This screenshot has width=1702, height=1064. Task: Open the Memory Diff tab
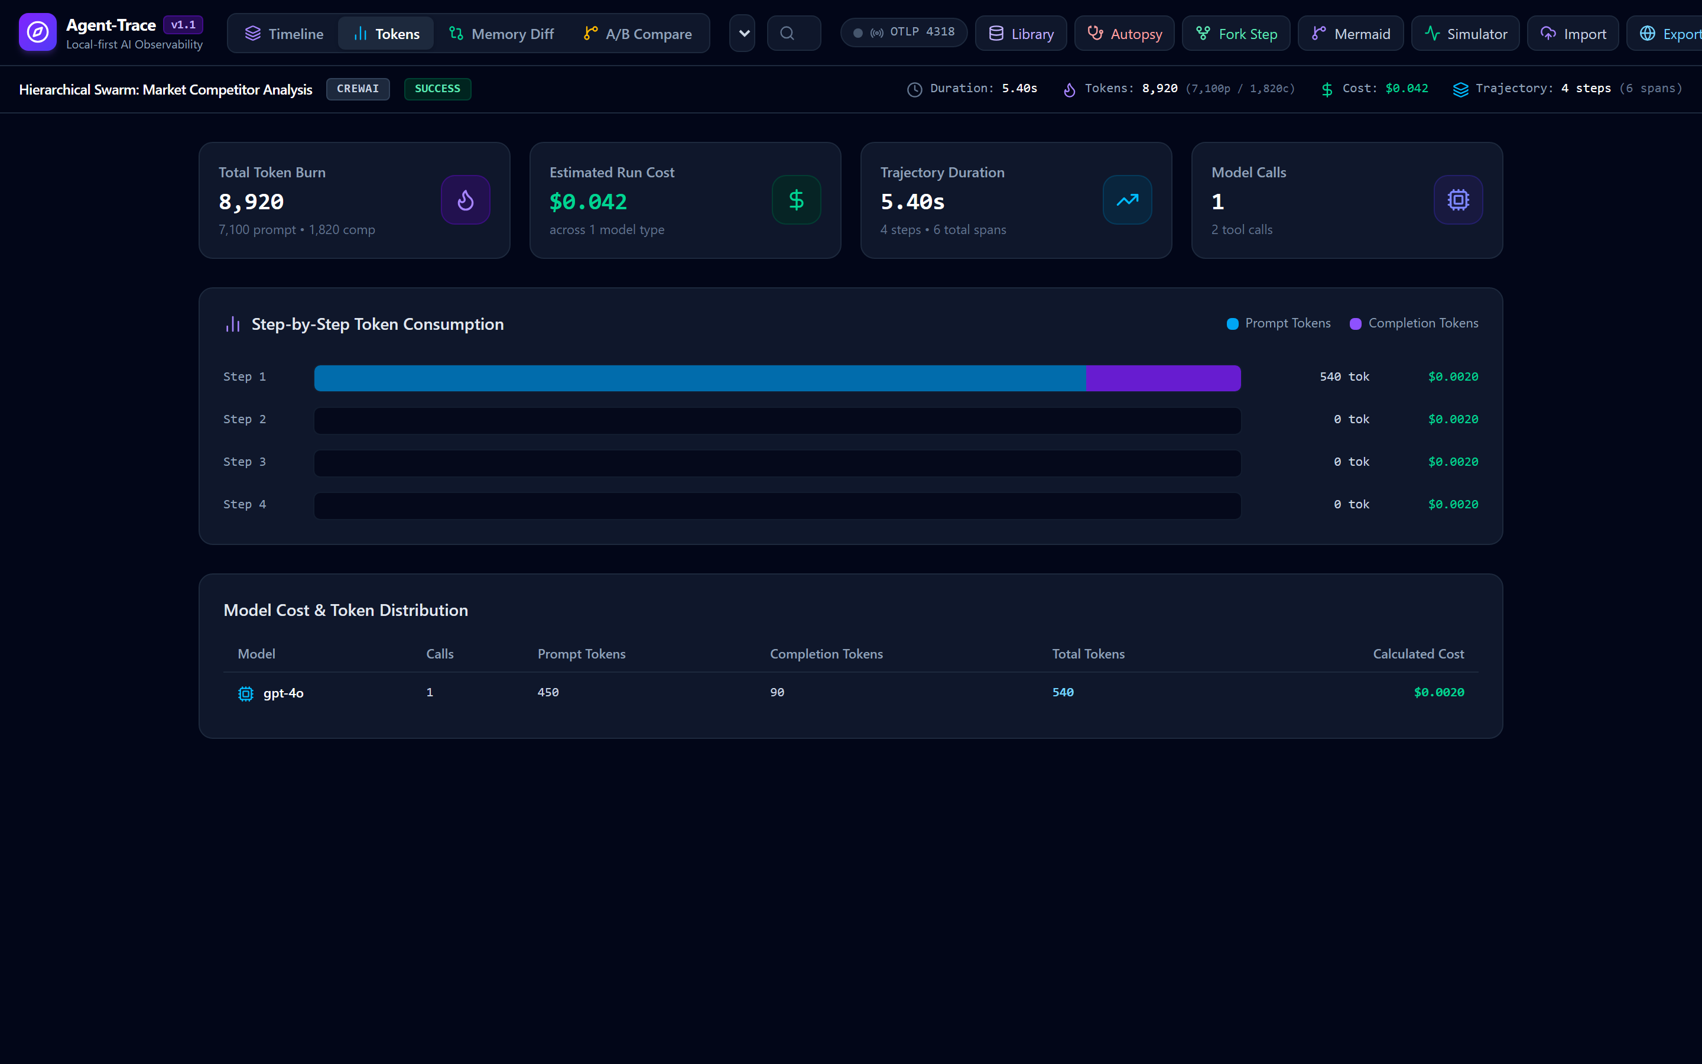coord(502,34)
